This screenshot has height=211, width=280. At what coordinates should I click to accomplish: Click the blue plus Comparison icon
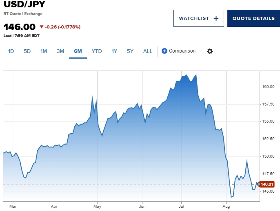point(164,51)
